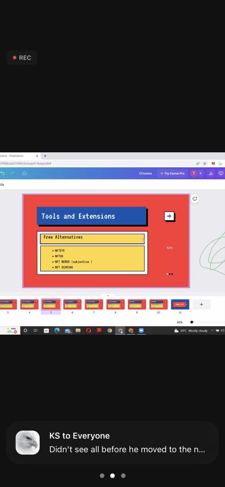Open the Opera browser taskbar icon
The image size is (225, 487).
(89, 331)
